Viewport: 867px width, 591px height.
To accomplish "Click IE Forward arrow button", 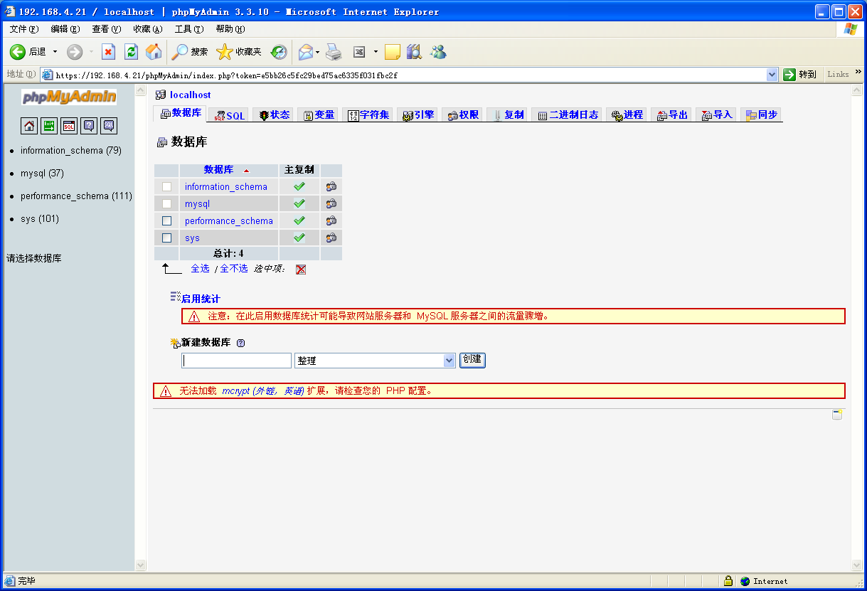I will click(x=75, y=52).
